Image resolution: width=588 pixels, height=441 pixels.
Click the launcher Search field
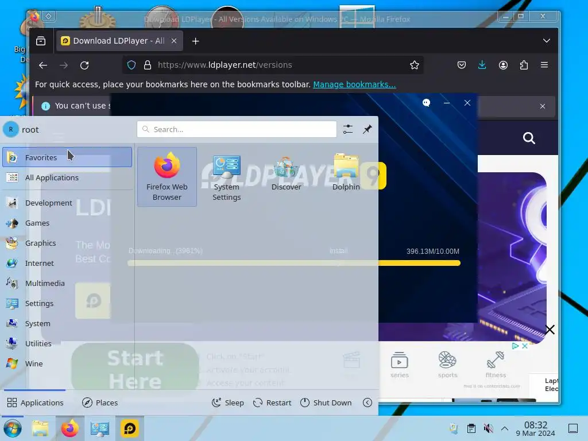(237, 129)
